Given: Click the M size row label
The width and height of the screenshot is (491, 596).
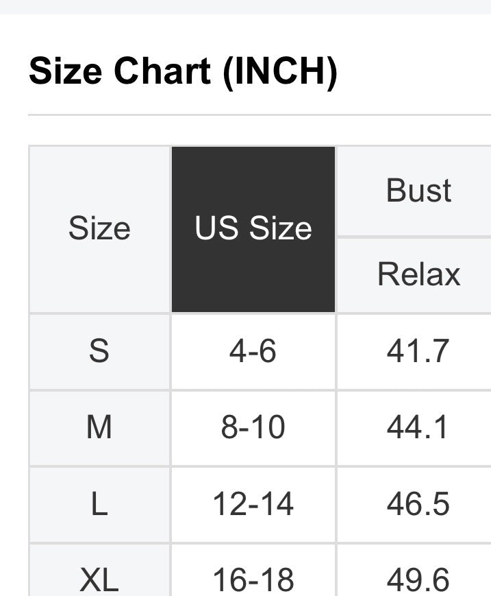Looking at the screenshot, I should [x=99, y=428].
